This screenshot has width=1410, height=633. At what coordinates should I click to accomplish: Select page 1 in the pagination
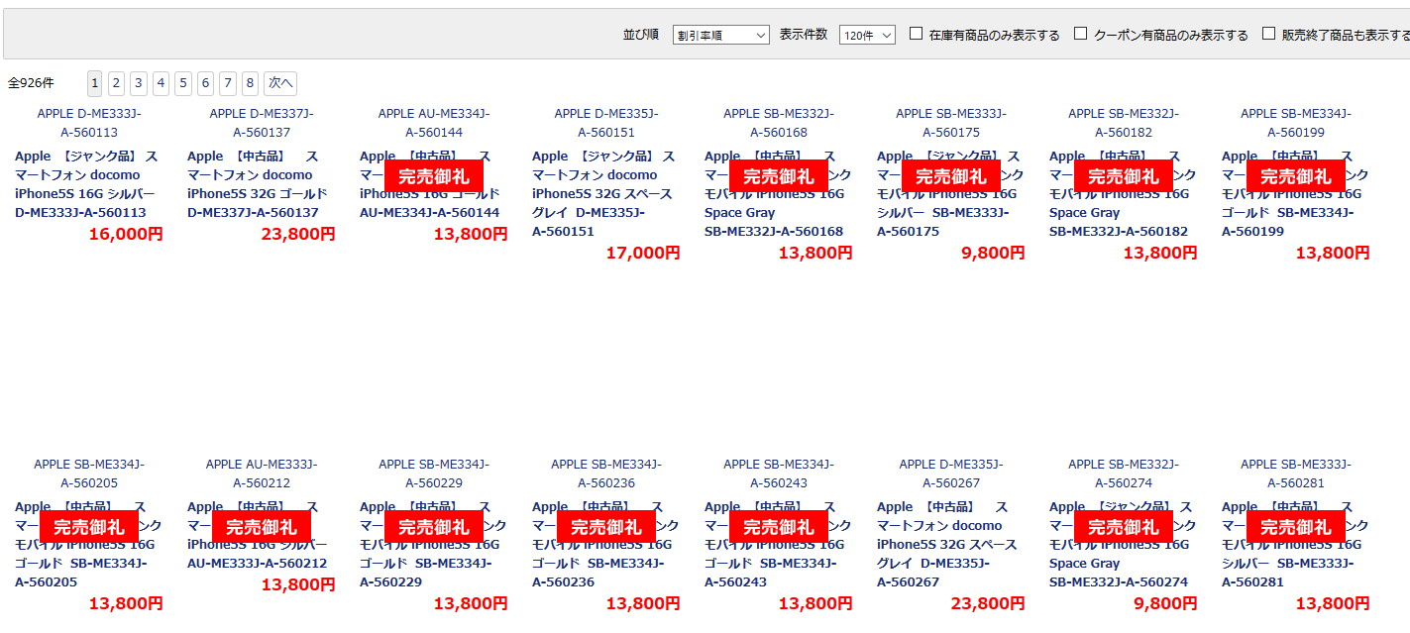pyautogui.click(x=95, y=83)
